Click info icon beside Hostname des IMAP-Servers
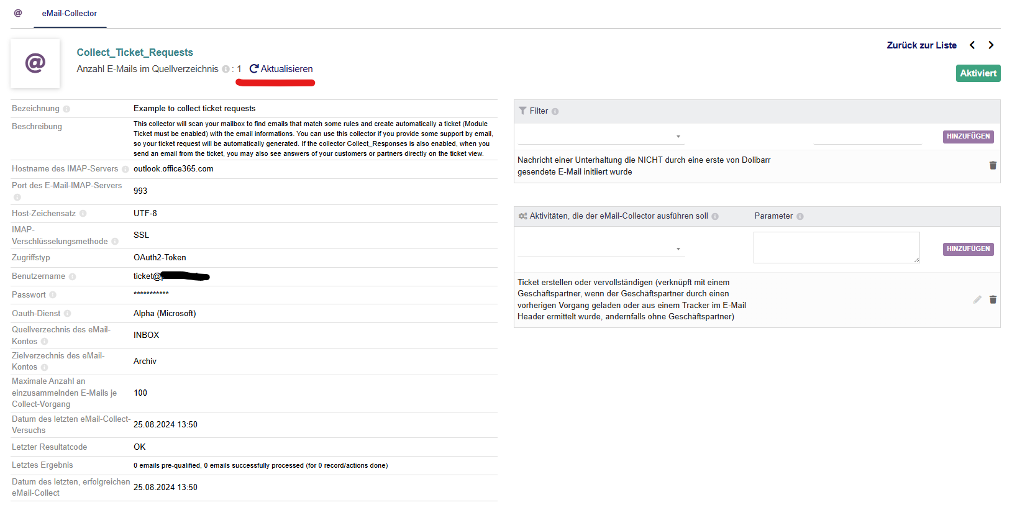The image size is (1012, 510). (125, 169)
